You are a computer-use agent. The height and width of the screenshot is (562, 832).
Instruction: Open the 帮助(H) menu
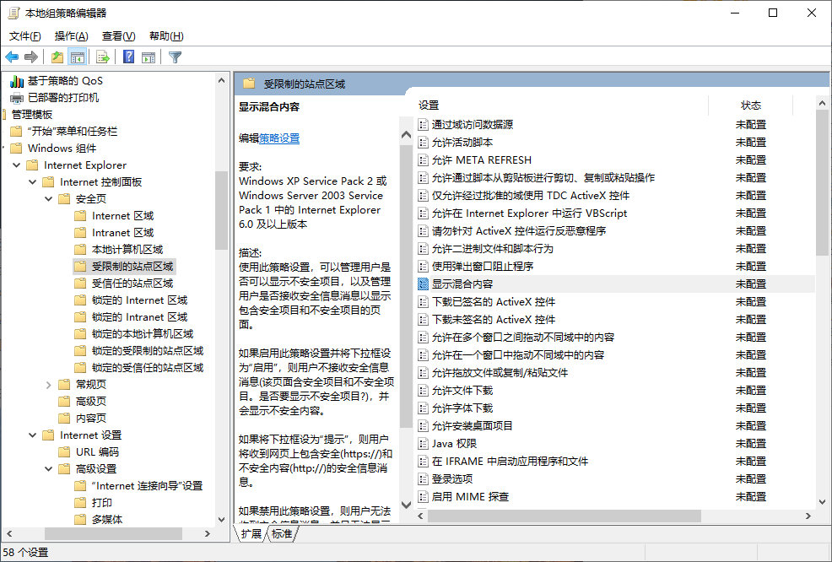coord(166,36)
